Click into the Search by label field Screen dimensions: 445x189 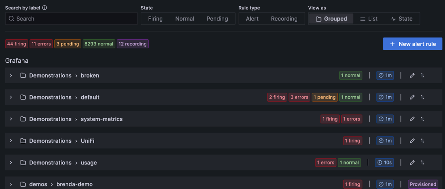point(71,19)
